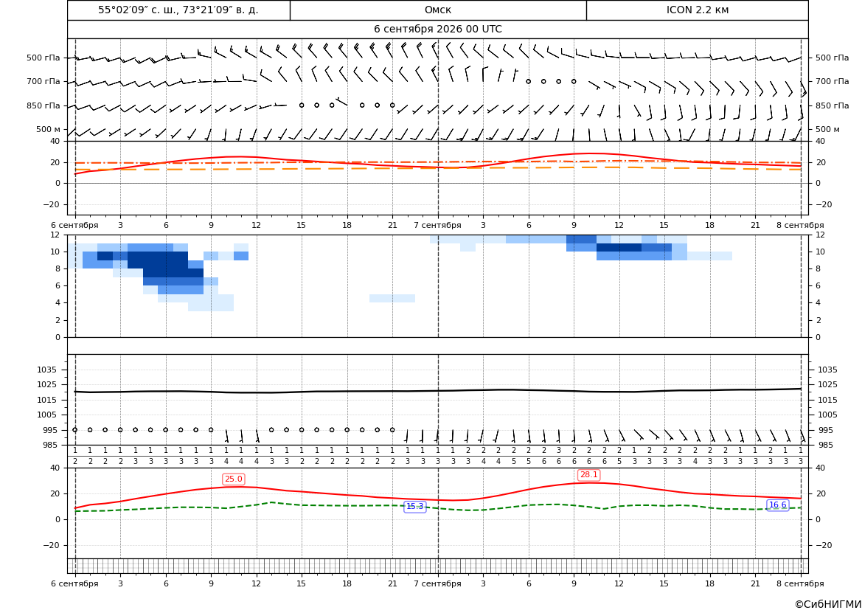Viewport: 862px width, 610px height.
Task: Click the 6 сентября top axis label
Action: pyautogui.click(x=74, y=225)
